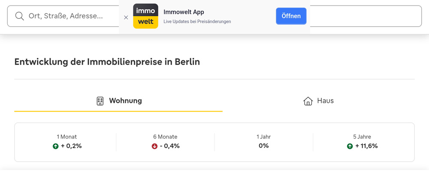Click the magnifier search icon

pyautogui.click(x=19, y=16)
